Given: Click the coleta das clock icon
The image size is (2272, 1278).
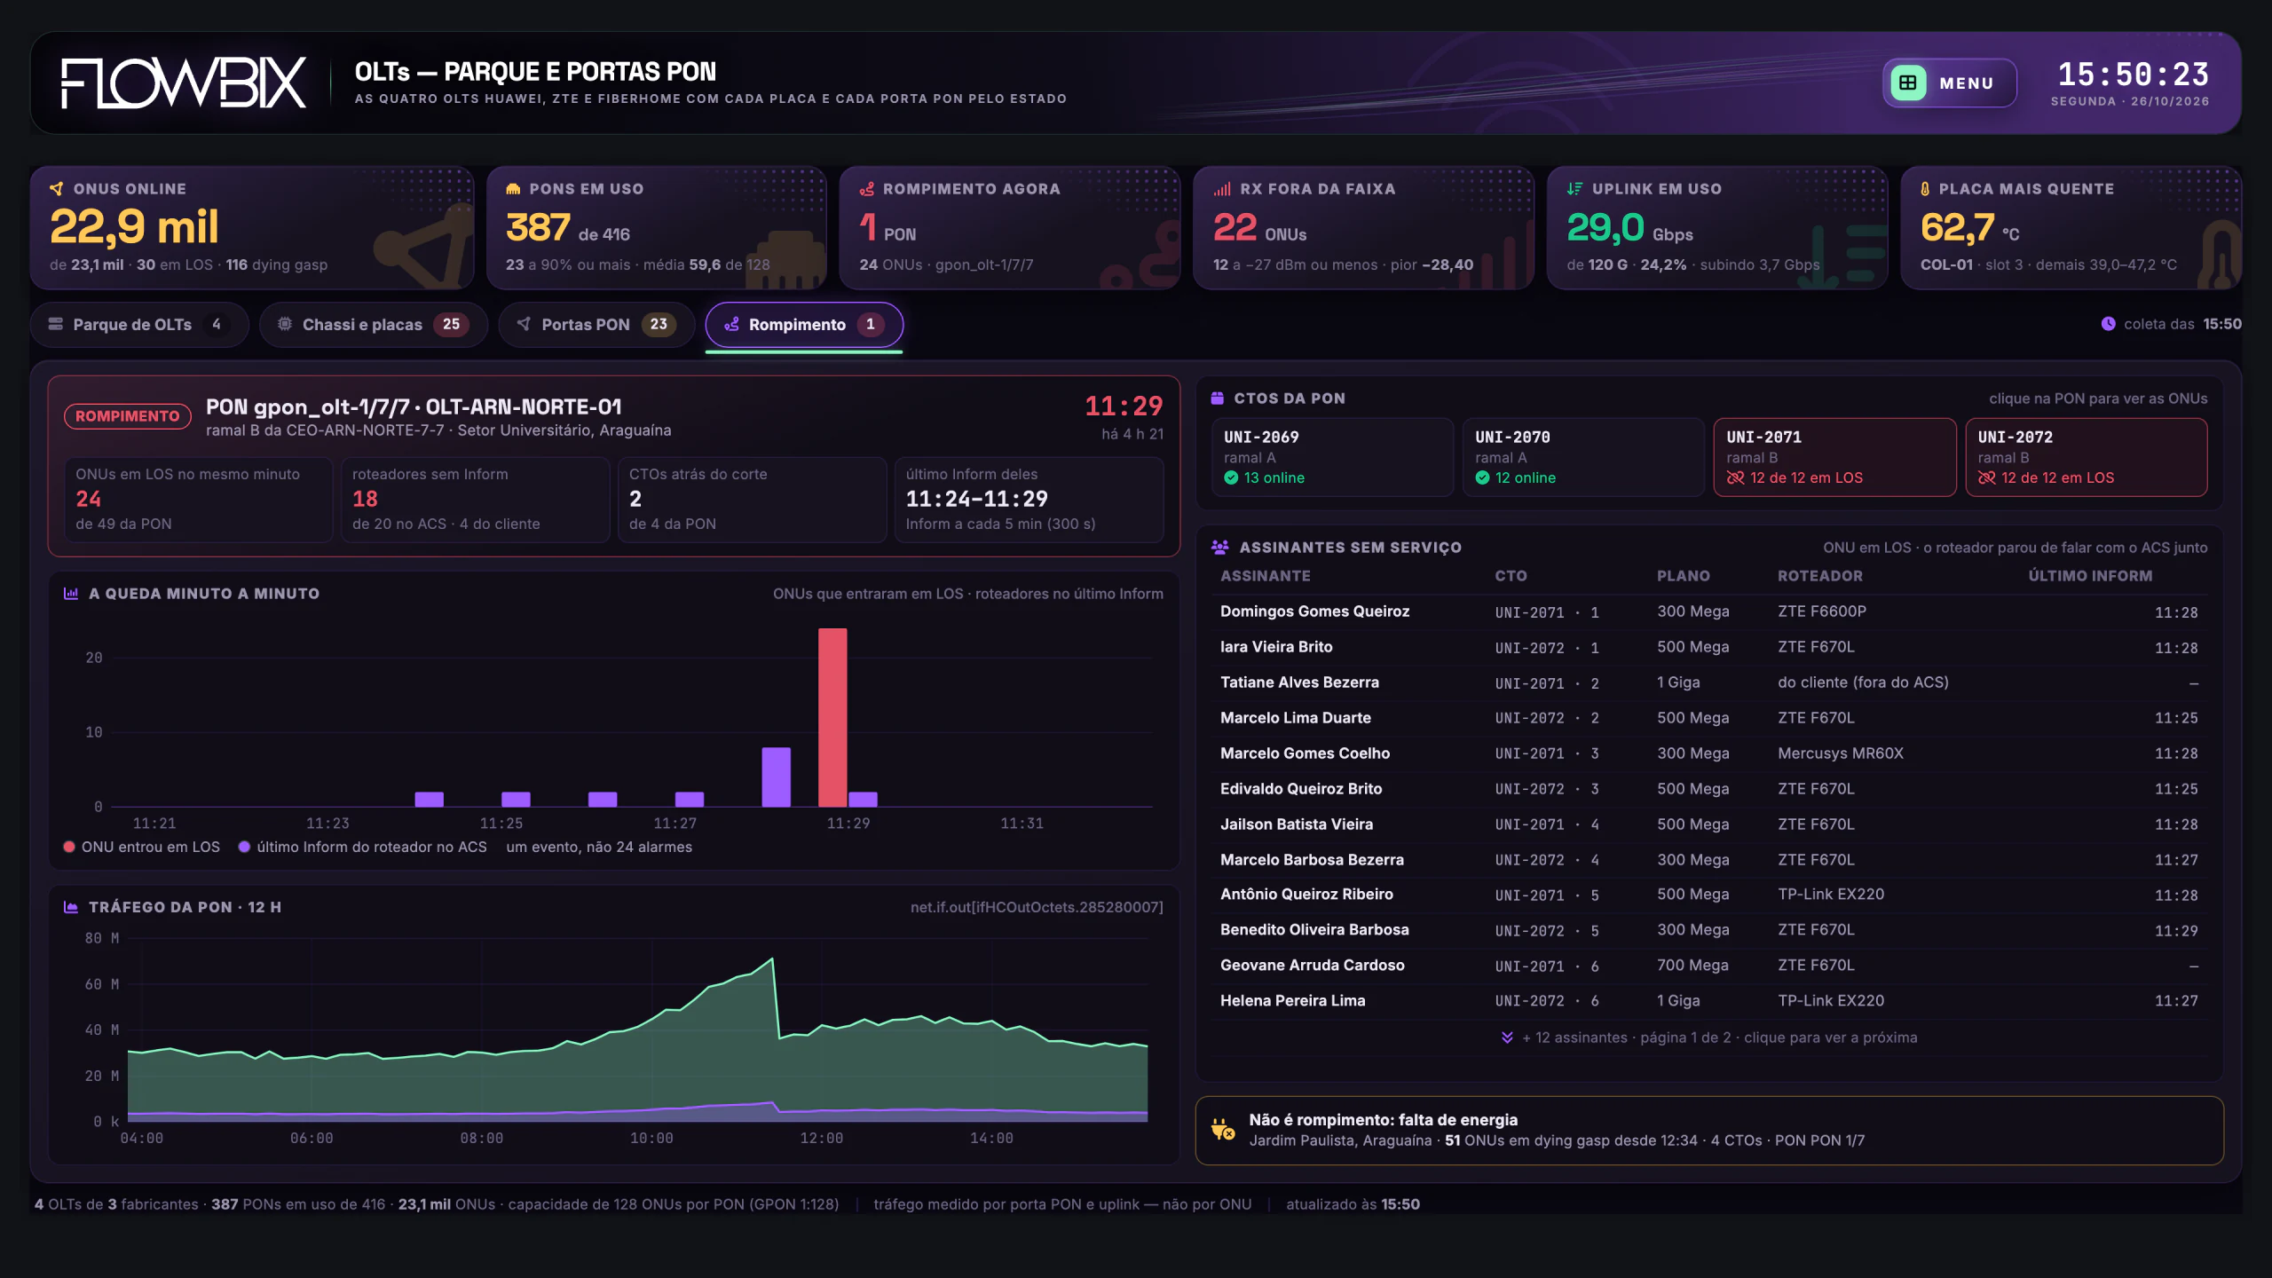Looking at the screenshot, I should click(x=2108, y=324).
